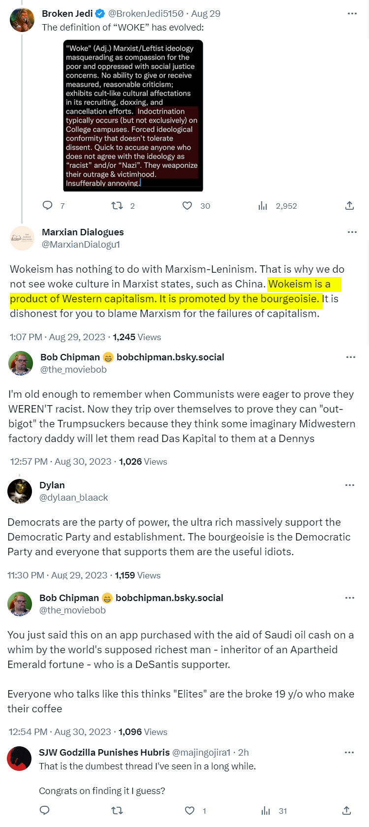View analytics for Broken Jedi's tweet

[x=263, y=206]
